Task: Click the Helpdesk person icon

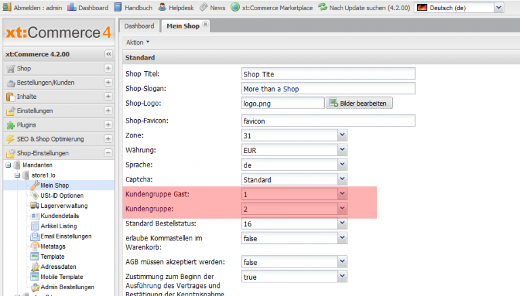Action: tap(163, 7)
